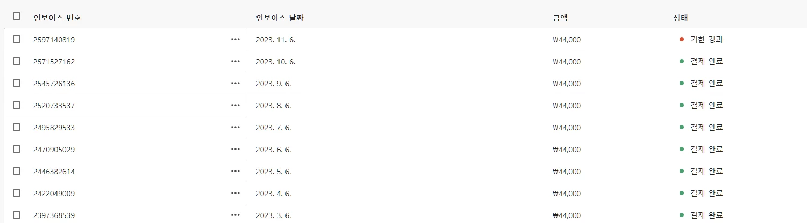807x223 pixels.
Task: Toggle the select-all checkbox in header
Action: [x=17, y=16]
